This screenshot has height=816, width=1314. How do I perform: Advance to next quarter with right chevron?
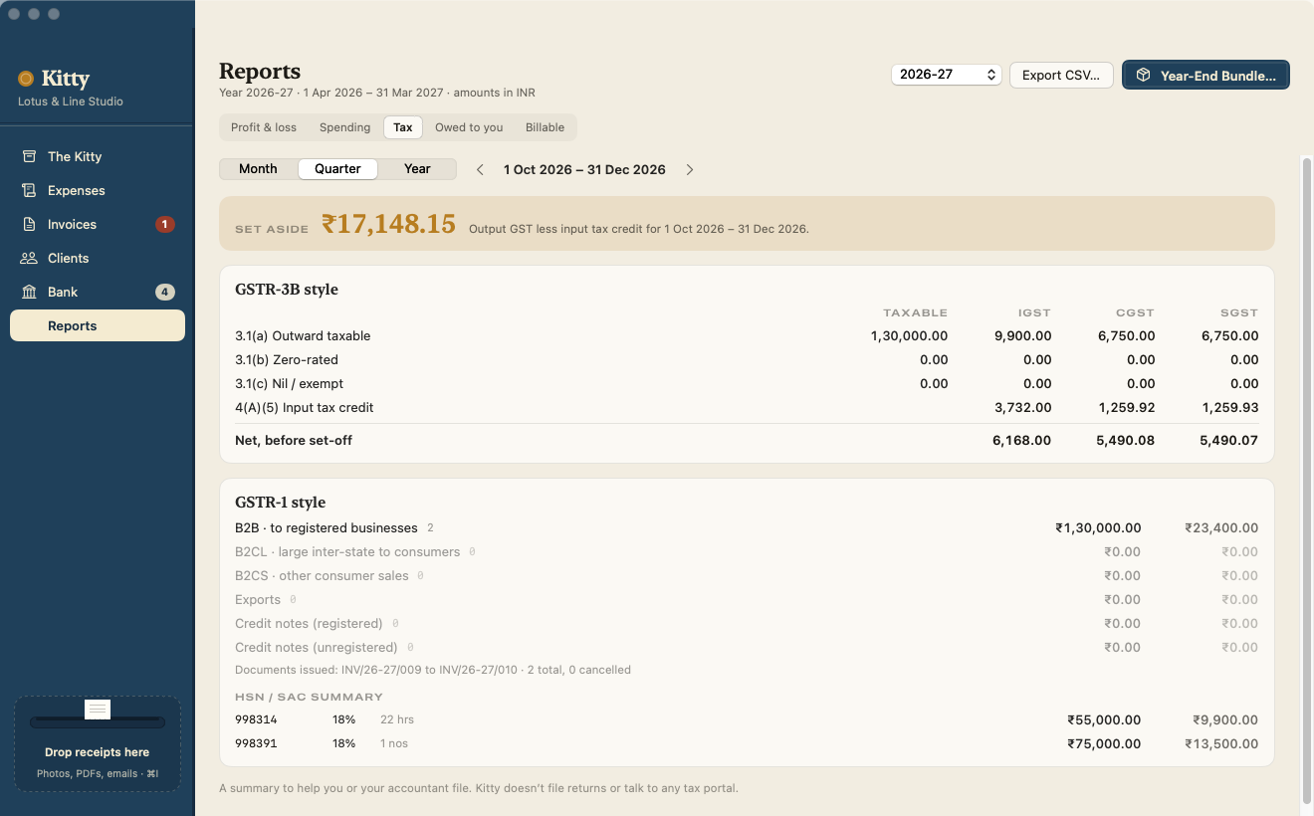point(690,169)
